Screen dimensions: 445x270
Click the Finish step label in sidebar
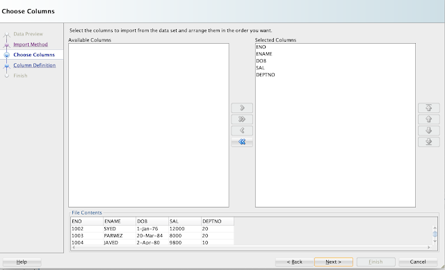pyautogui.click(x=20, y=76)
